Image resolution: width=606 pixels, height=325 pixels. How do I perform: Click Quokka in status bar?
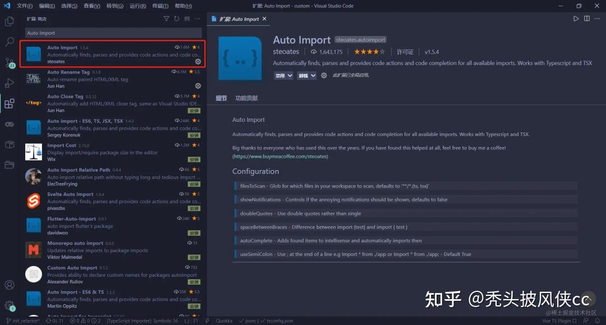point(224,321)
